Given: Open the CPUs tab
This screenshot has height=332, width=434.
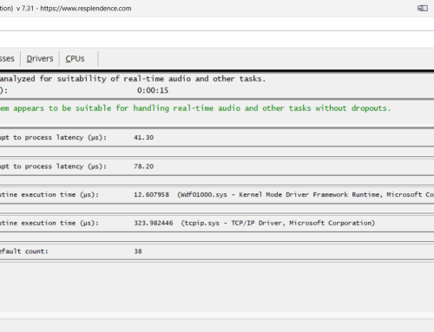Looking at the screenshot, I should [75, 59].
